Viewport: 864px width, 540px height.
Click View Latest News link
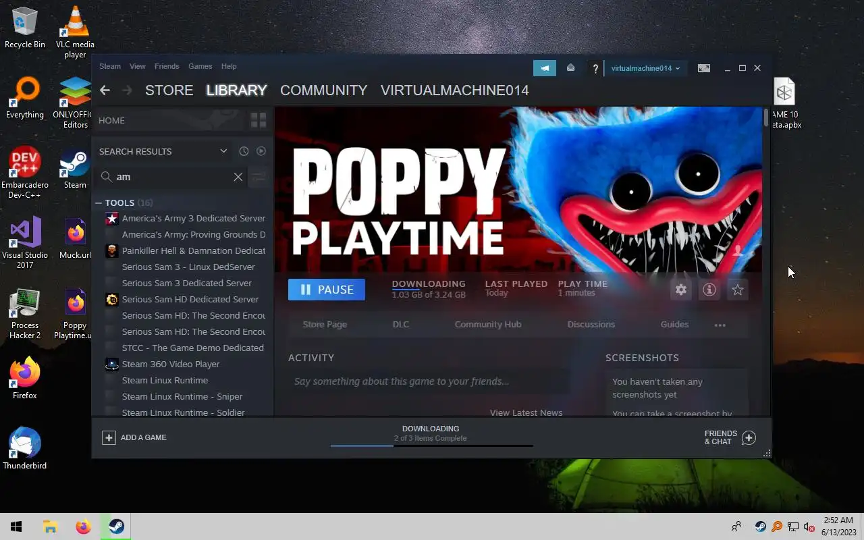point(526,412)
